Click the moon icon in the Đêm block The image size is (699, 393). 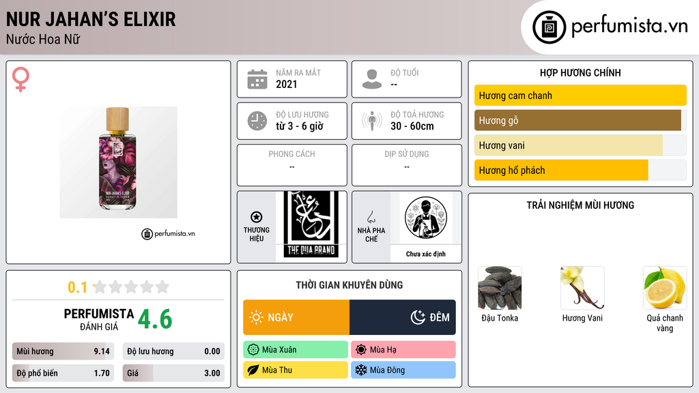[x=418, y=317]
